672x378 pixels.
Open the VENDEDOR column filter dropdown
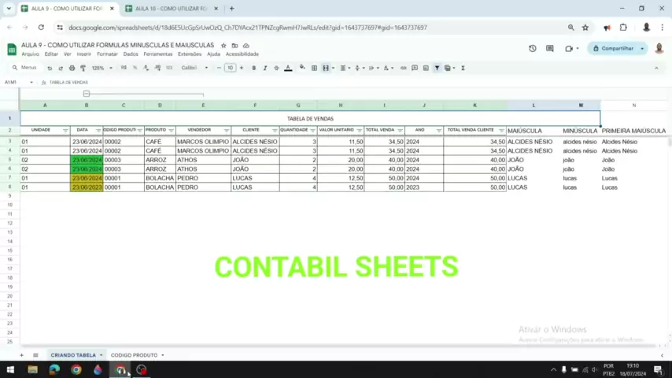[x=226, y=130]
